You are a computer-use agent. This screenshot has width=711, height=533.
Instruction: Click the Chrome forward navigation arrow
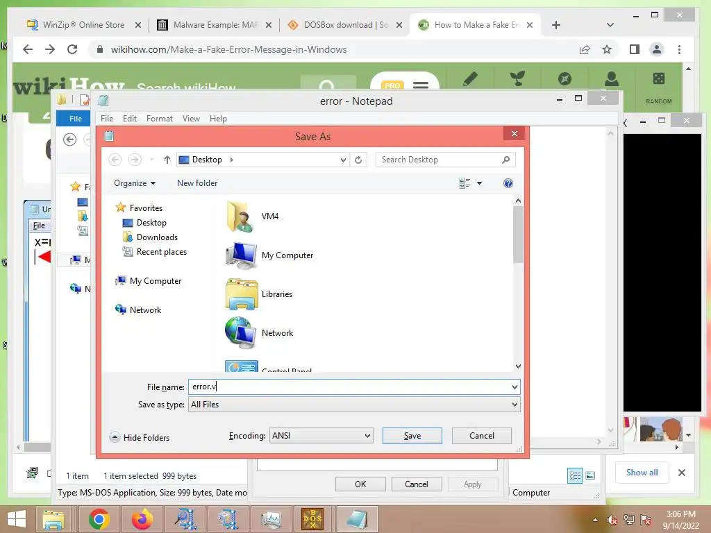point(50,49)
